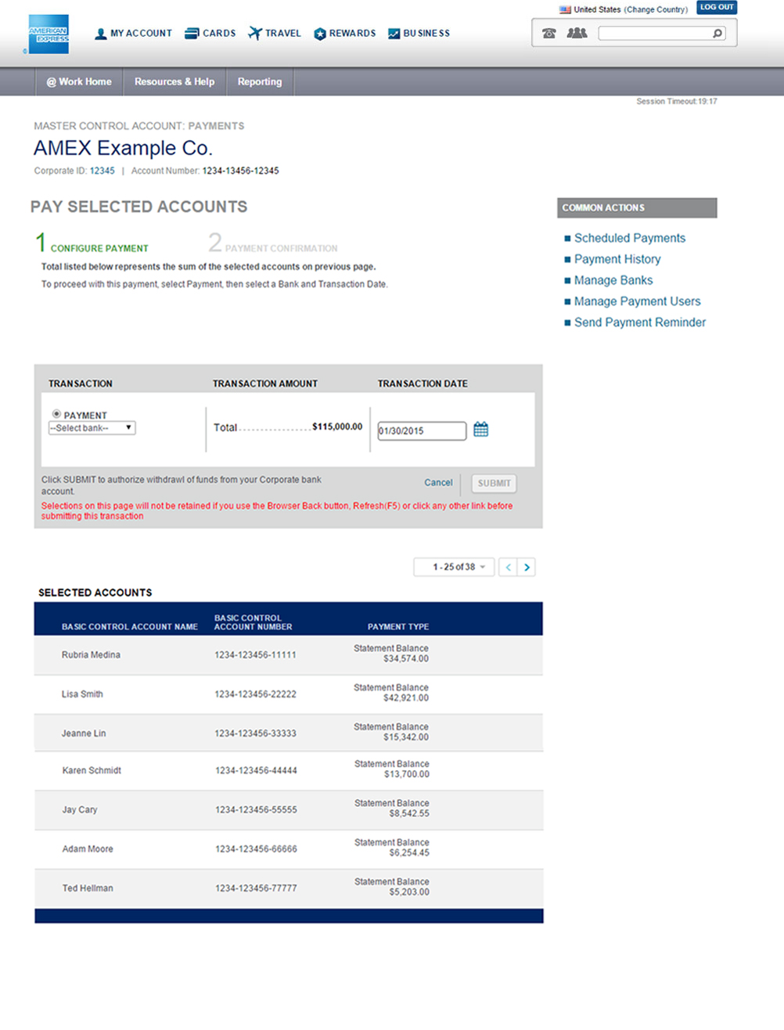Open Resources & Help tab
Viewport: 784px width, 1030px height.
point(174,81)
